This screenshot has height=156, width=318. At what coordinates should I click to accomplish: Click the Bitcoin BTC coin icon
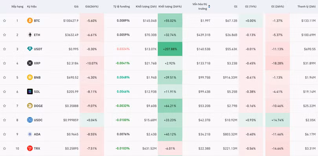(x=30, y=20)
